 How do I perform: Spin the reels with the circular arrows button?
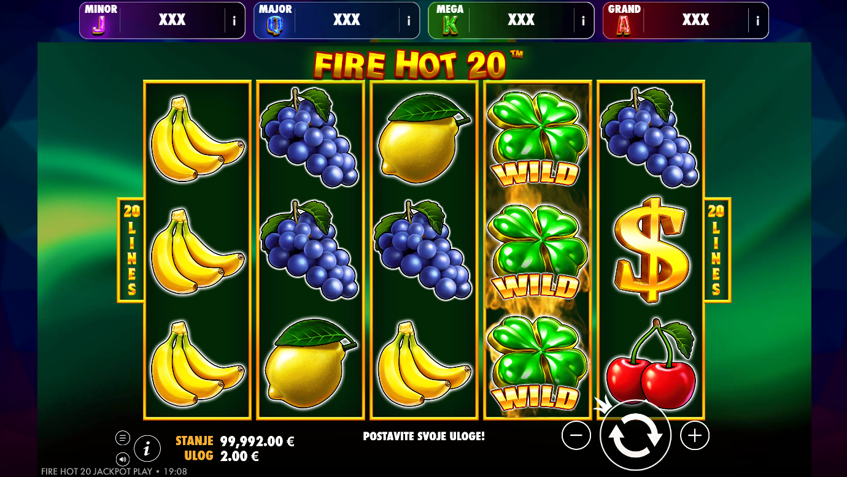[635, 436]
